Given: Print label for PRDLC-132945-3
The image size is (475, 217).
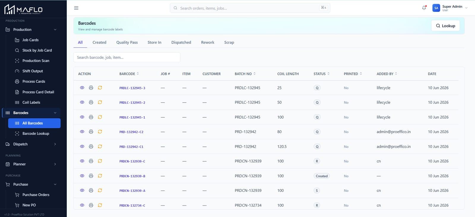Looking at the screenshot, I should click(x=91, y=88).
